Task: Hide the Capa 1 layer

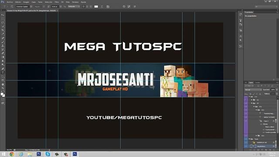Action: (x=246, y=121)
